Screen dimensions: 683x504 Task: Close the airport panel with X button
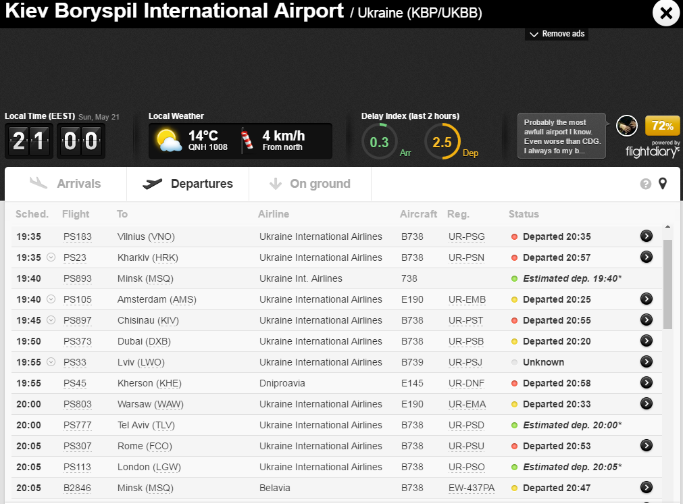[x=665, y=13]
